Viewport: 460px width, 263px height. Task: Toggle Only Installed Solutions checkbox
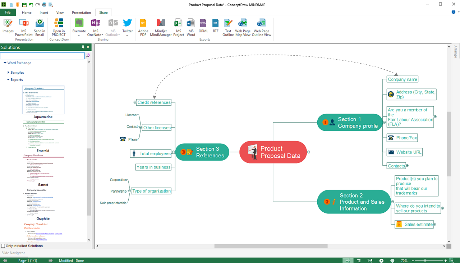click(3, 246)
